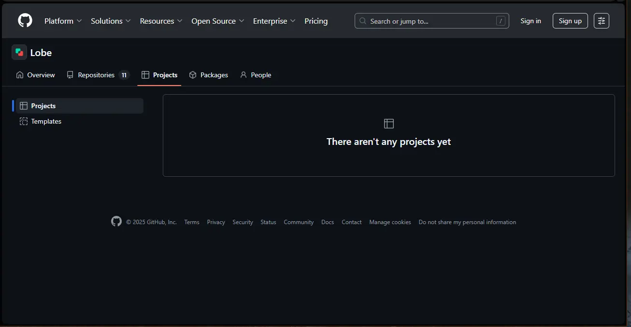Click Manage cookies in the footer
Image resolution: width=631 pixels, height=327 pixels.
pos(390,222)
